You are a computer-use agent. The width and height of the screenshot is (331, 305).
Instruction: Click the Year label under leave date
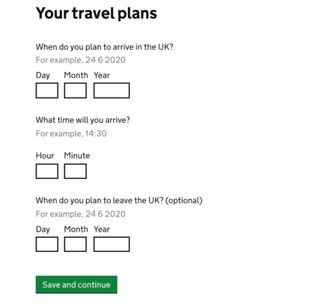[x=102, y=229]
